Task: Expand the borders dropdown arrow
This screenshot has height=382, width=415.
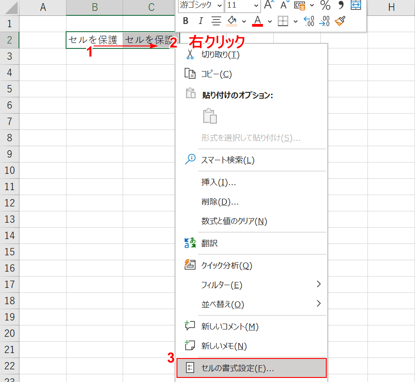Action: click(x=296, y=21)
